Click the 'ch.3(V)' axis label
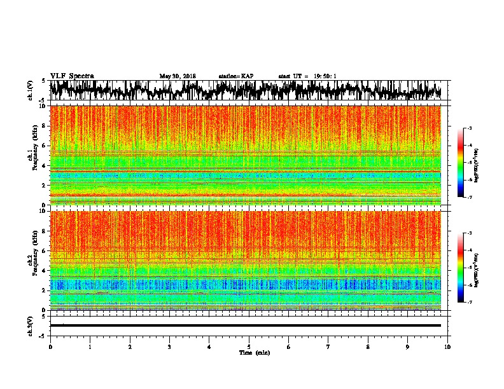 click(31, 326)
